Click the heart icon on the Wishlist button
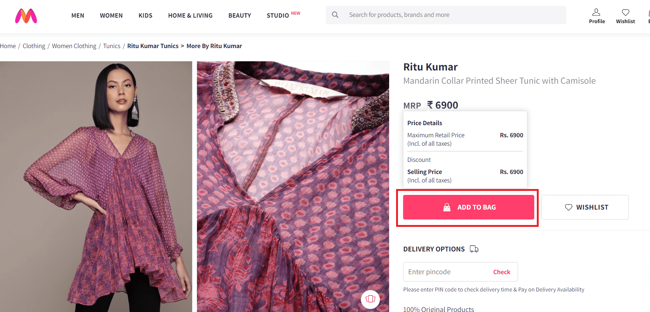This screenshot has height=312, width=650. point(568,207)
